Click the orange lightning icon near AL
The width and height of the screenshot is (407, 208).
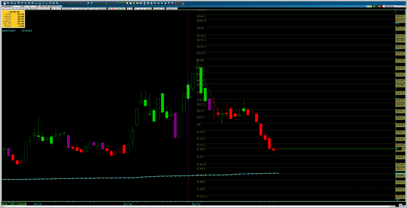pyautogui.click(x=368, y=6)
